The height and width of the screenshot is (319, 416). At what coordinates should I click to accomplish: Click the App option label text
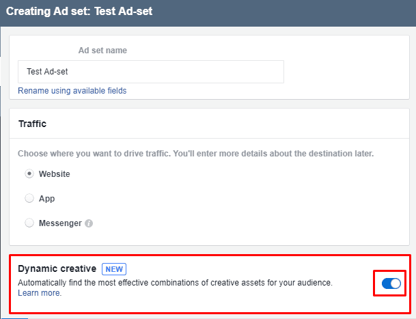pos(46,199)
